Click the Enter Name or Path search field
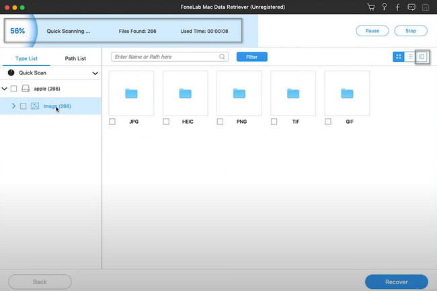This screenshot has width=437, height=291. pos(169,57)
